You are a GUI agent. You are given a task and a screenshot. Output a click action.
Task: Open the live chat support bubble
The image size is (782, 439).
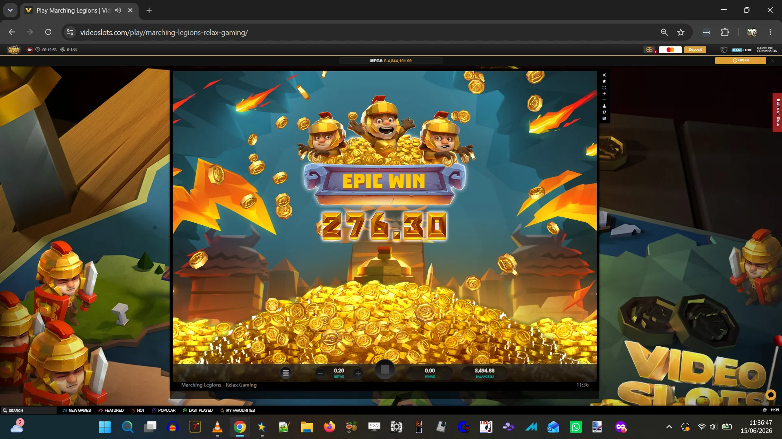(x=771, y=395)
